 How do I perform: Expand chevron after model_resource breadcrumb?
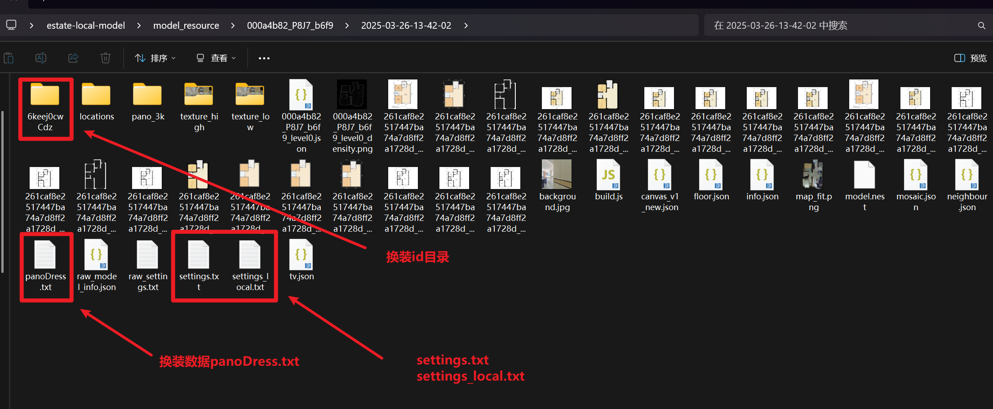click(233, 26)
